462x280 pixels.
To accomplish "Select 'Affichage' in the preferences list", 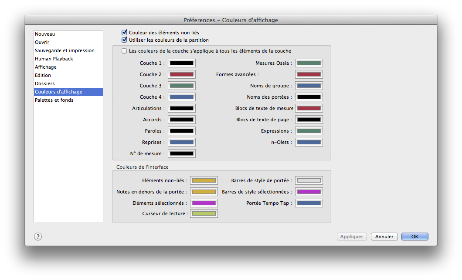I will 46,67.
